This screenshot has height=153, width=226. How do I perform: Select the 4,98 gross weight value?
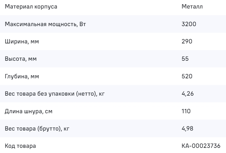[186, 129]
